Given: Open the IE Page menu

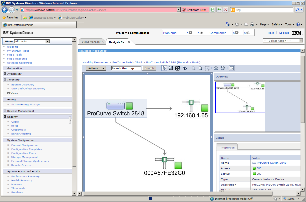Looking at the screenshot, I should pos(264,24).
